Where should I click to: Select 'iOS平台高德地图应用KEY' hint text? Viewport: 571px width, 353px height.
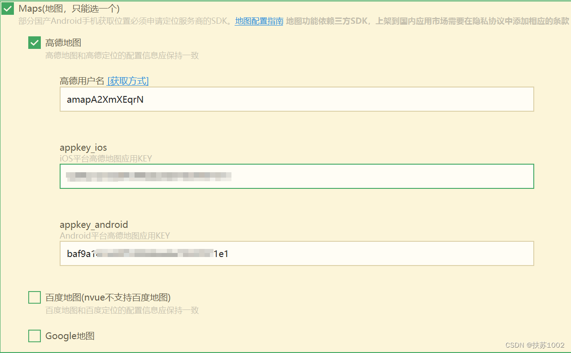click(x=106, y=158)
